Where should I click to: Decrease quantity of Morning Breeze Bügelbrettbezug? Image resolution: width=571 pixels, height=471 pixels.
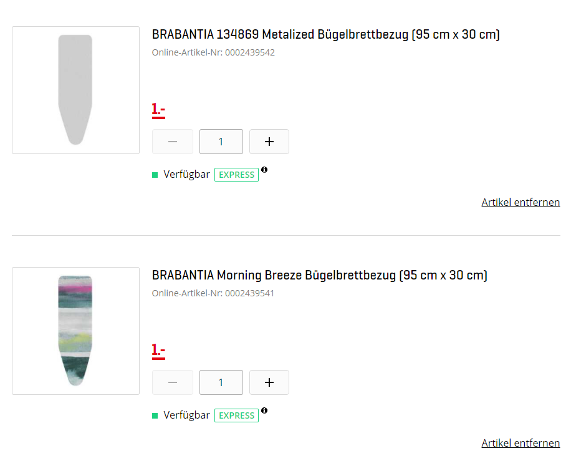point(173,382)
